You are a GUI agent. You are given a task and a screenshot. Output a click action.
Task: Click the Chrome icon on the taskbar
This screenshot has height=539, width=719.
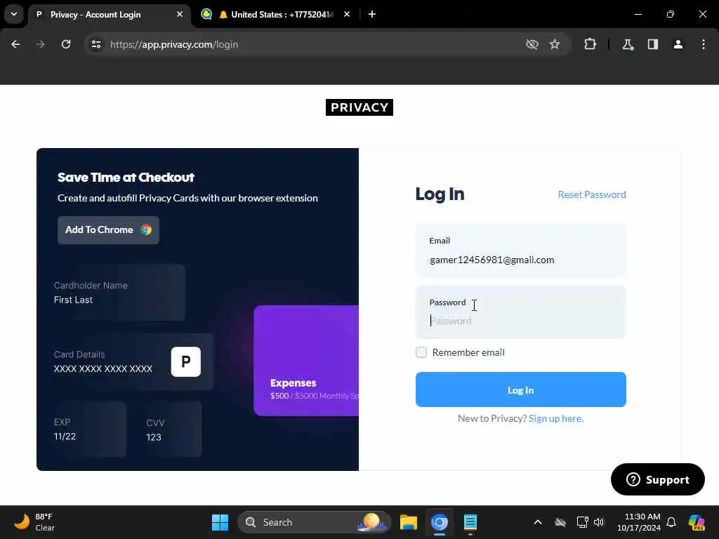point(440,522)
